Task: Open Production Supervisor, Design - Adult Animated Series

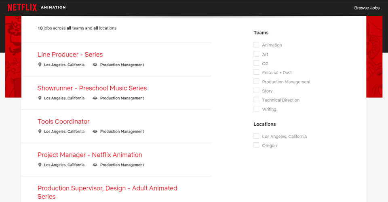Action: tap(108, 192)
